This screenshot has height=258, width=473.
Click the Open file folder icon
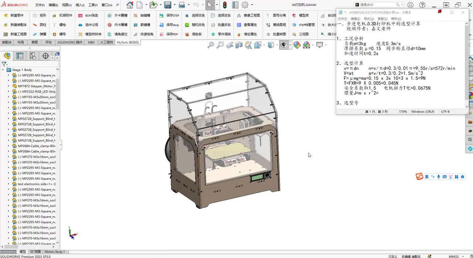click(x=153, y=5)
